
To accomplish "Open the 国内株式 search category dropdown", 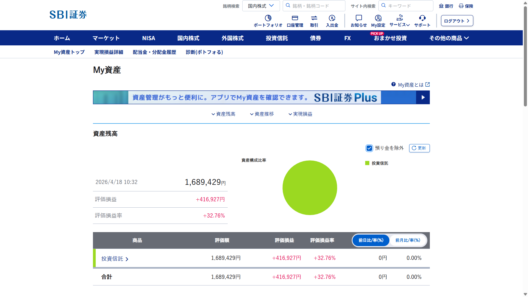I will click(261, 6).
